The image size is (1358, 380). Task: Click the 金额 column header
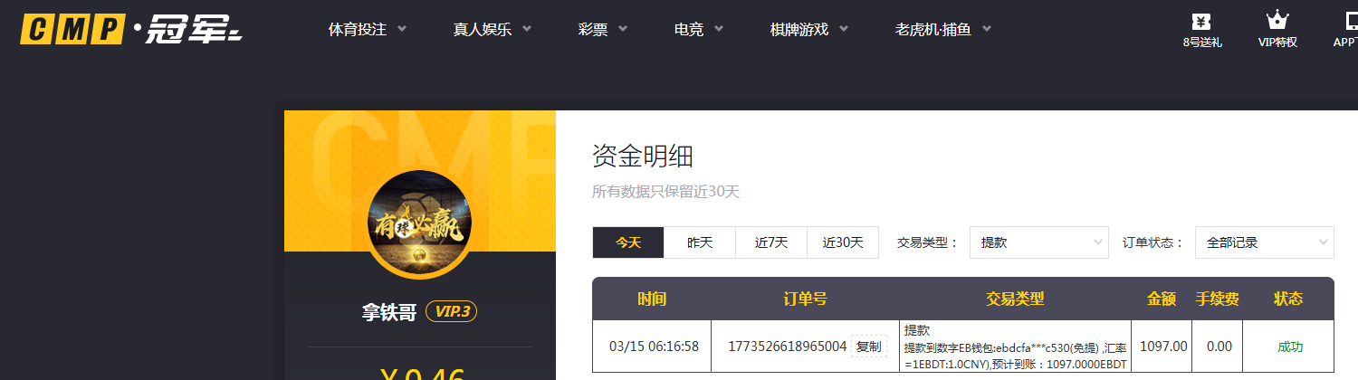pos(1162,299)
